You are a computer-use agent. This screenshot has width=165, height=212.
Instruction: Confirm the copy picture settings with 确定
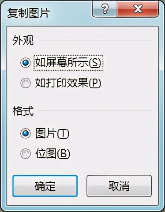[45, 186]
